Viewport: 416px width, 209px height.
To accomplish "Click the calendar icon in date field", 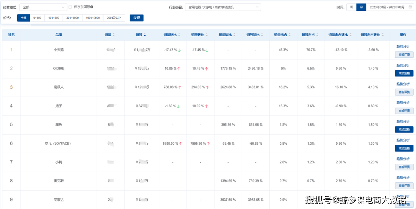I will pos(410,7).
